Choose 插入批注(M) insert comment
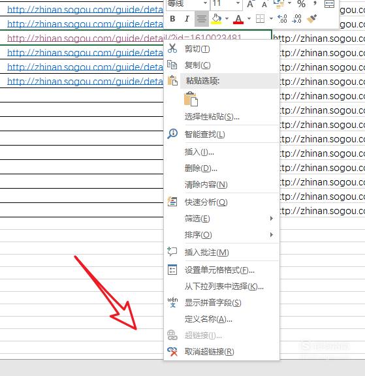This screenshot has height=376, width=365. [x=221, y=252]
